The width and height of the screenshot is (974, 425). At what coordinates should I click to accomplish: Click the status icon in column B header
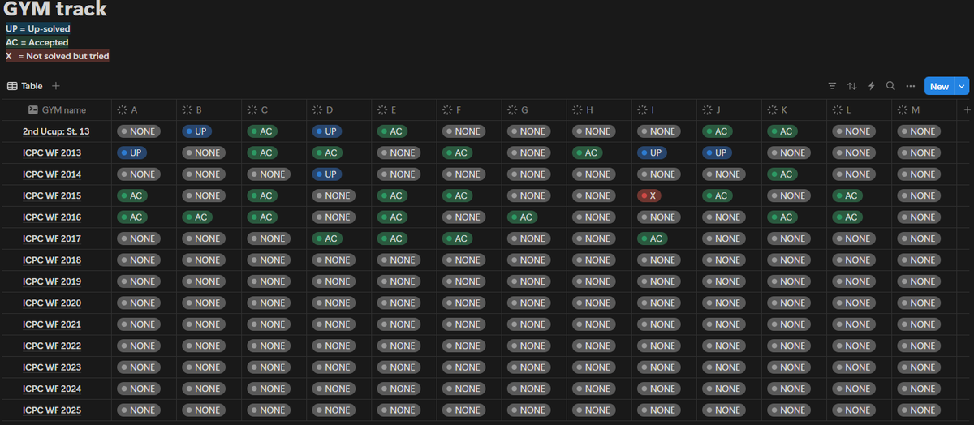pos(187,109)
